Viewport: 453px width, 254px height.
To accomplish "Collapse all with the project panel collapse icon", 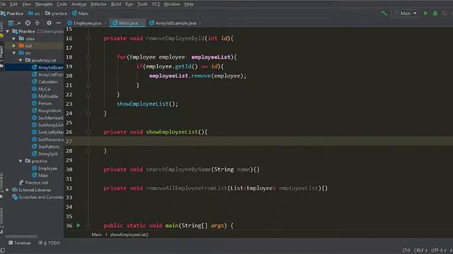I will point(38,23).
